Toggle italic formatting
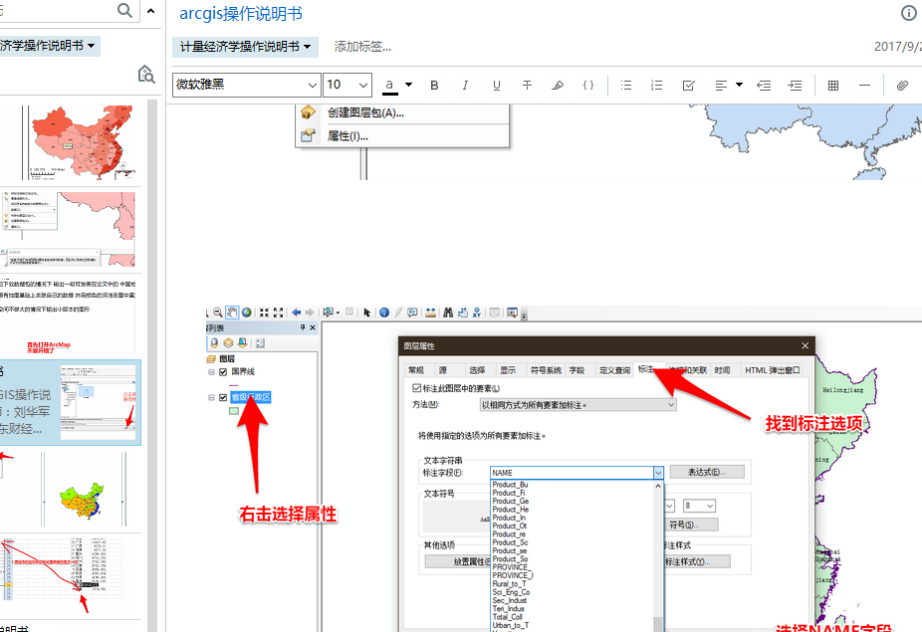922x632 pixels. (x=465, y=86)
